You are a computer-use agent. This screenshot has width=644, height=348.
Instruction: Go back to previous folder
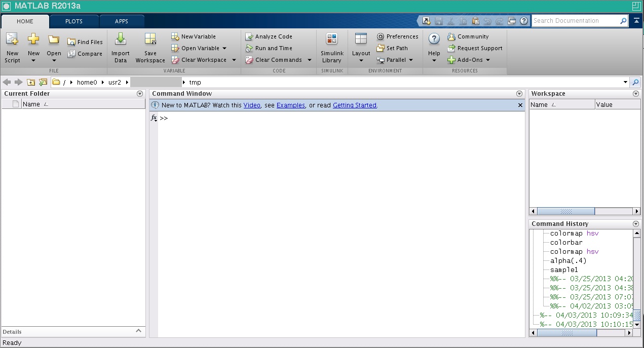tap(7, 82)
